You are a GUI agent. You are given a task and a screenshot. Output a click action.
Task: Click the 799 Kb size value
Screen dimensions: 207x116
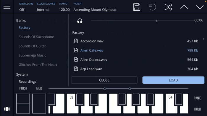[x=193, y=50]
